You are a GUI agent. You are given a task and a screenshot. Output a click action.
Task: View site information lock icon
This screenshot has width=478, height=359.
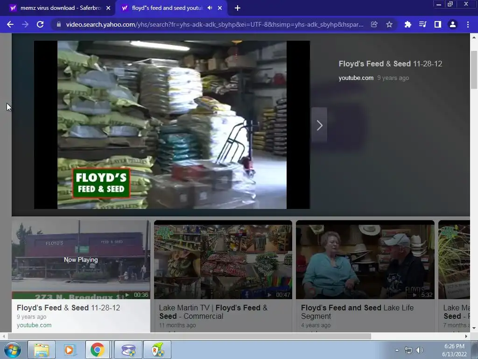[58, 24]
